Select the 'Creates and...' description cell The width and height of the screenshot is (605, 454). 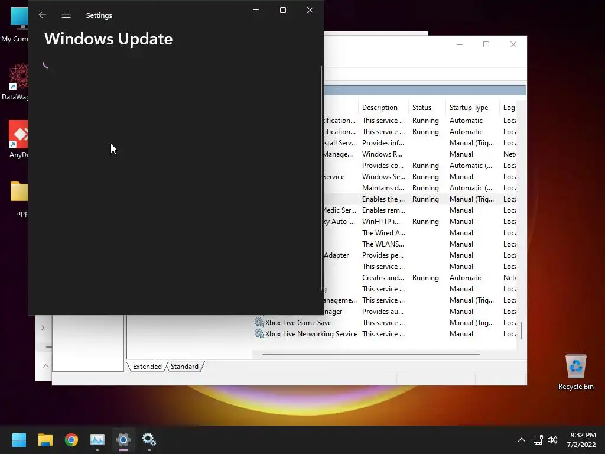[x=383, y=278]
